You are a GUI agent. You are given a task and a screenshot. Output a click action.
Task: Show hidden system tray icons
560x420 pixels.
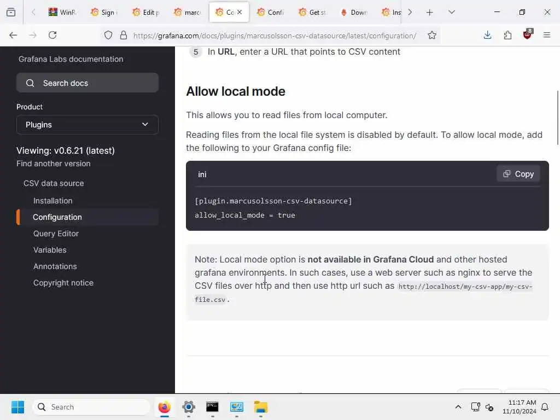[x=458, y=407]
